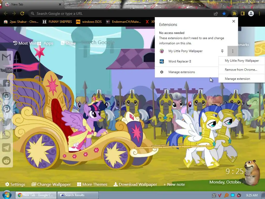Click the orange magnifier tray icon

tap(226, 195)
